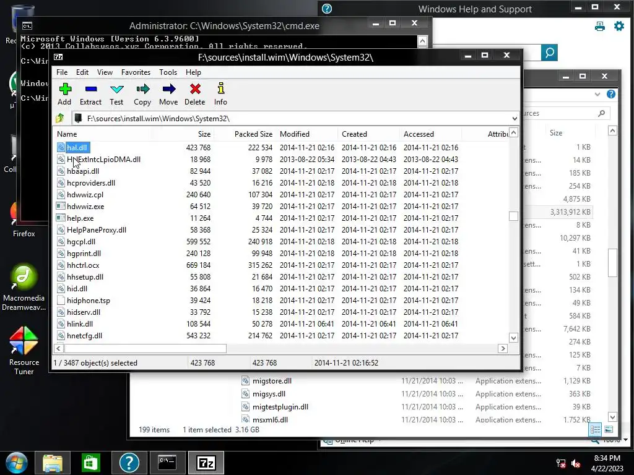Switch to cmd.exe via taskbar button
The image size is (634, 475).
click(x=167, y=463)
